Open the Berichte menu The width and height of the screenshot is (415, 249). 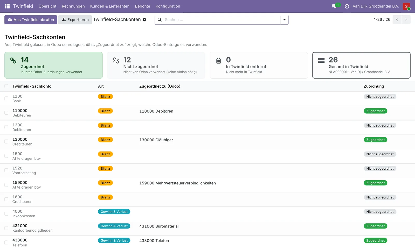click(x=142, y=6)
